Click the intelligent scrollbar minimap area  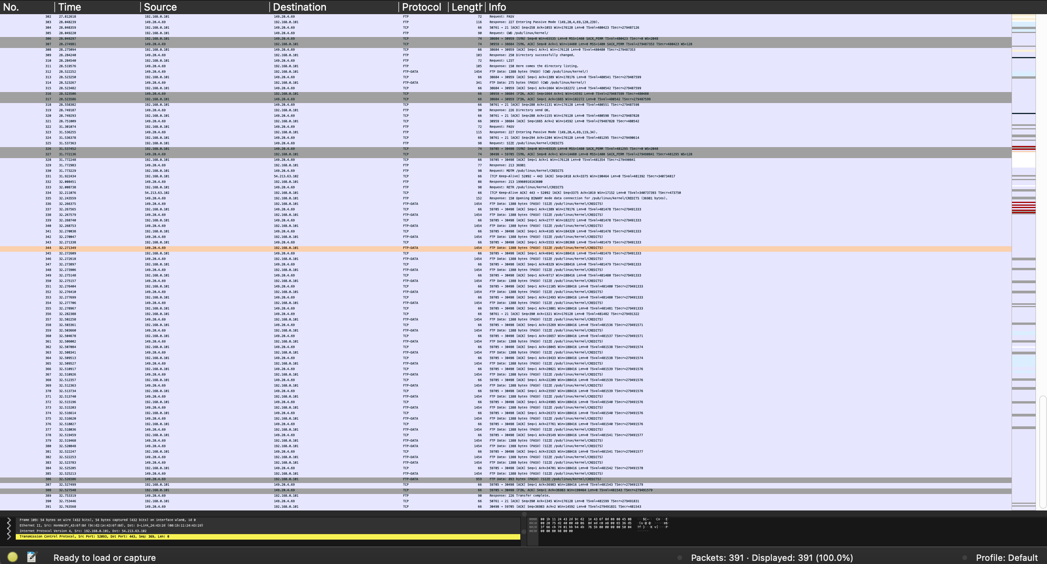coord(1024,243)
